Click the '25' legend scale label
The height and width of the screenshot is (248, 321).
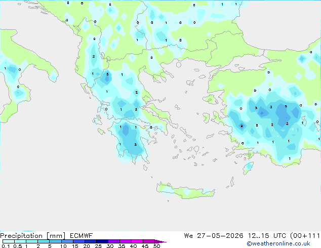pyautogui.click(x=98, y=246)
